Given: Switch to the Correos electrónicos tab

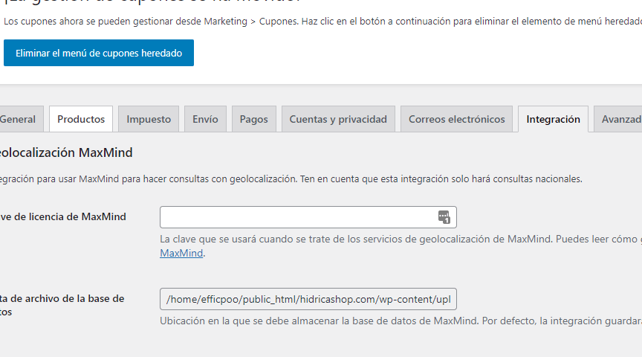Looking at the screenshot, I should [x=456, y=119].
